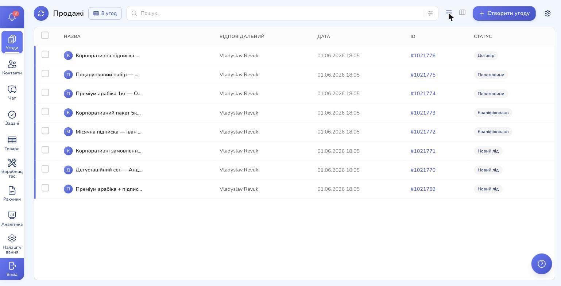Screen dimensions: 561x286
Task: Open deal link #1021772
Action: coord(423,132)
